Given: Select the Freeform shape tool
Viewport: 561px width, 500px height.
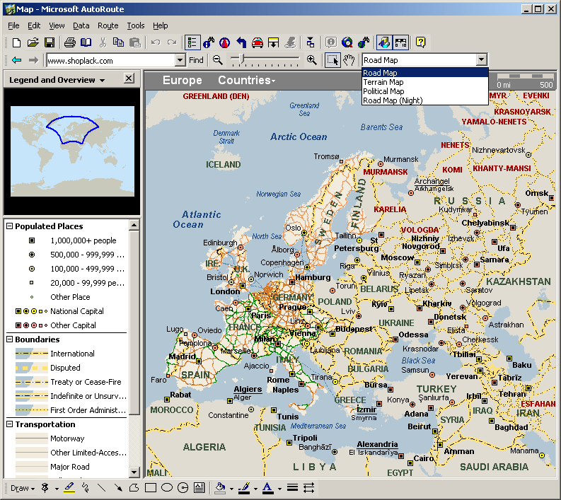Looking at the screenshot, I should [x=134, y=488].
